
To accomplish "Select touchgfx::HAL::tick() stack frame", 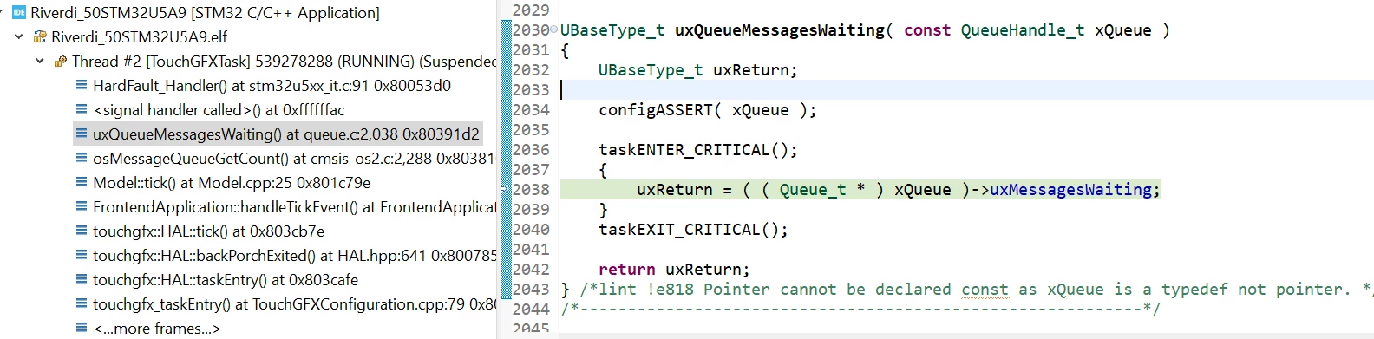I will pos(208,231).
